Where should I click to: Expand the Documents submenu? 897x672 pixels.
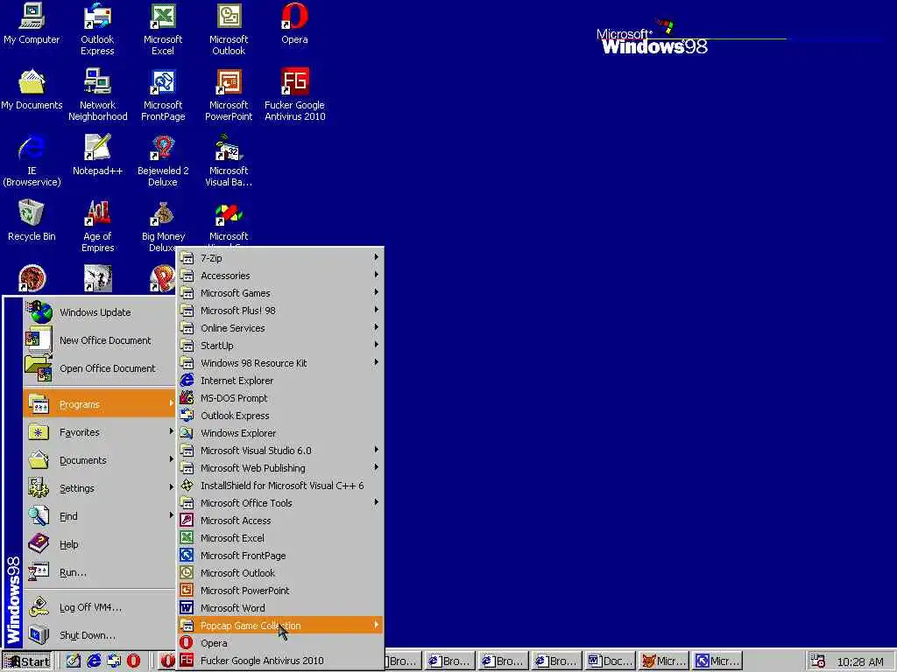point(100,460)
